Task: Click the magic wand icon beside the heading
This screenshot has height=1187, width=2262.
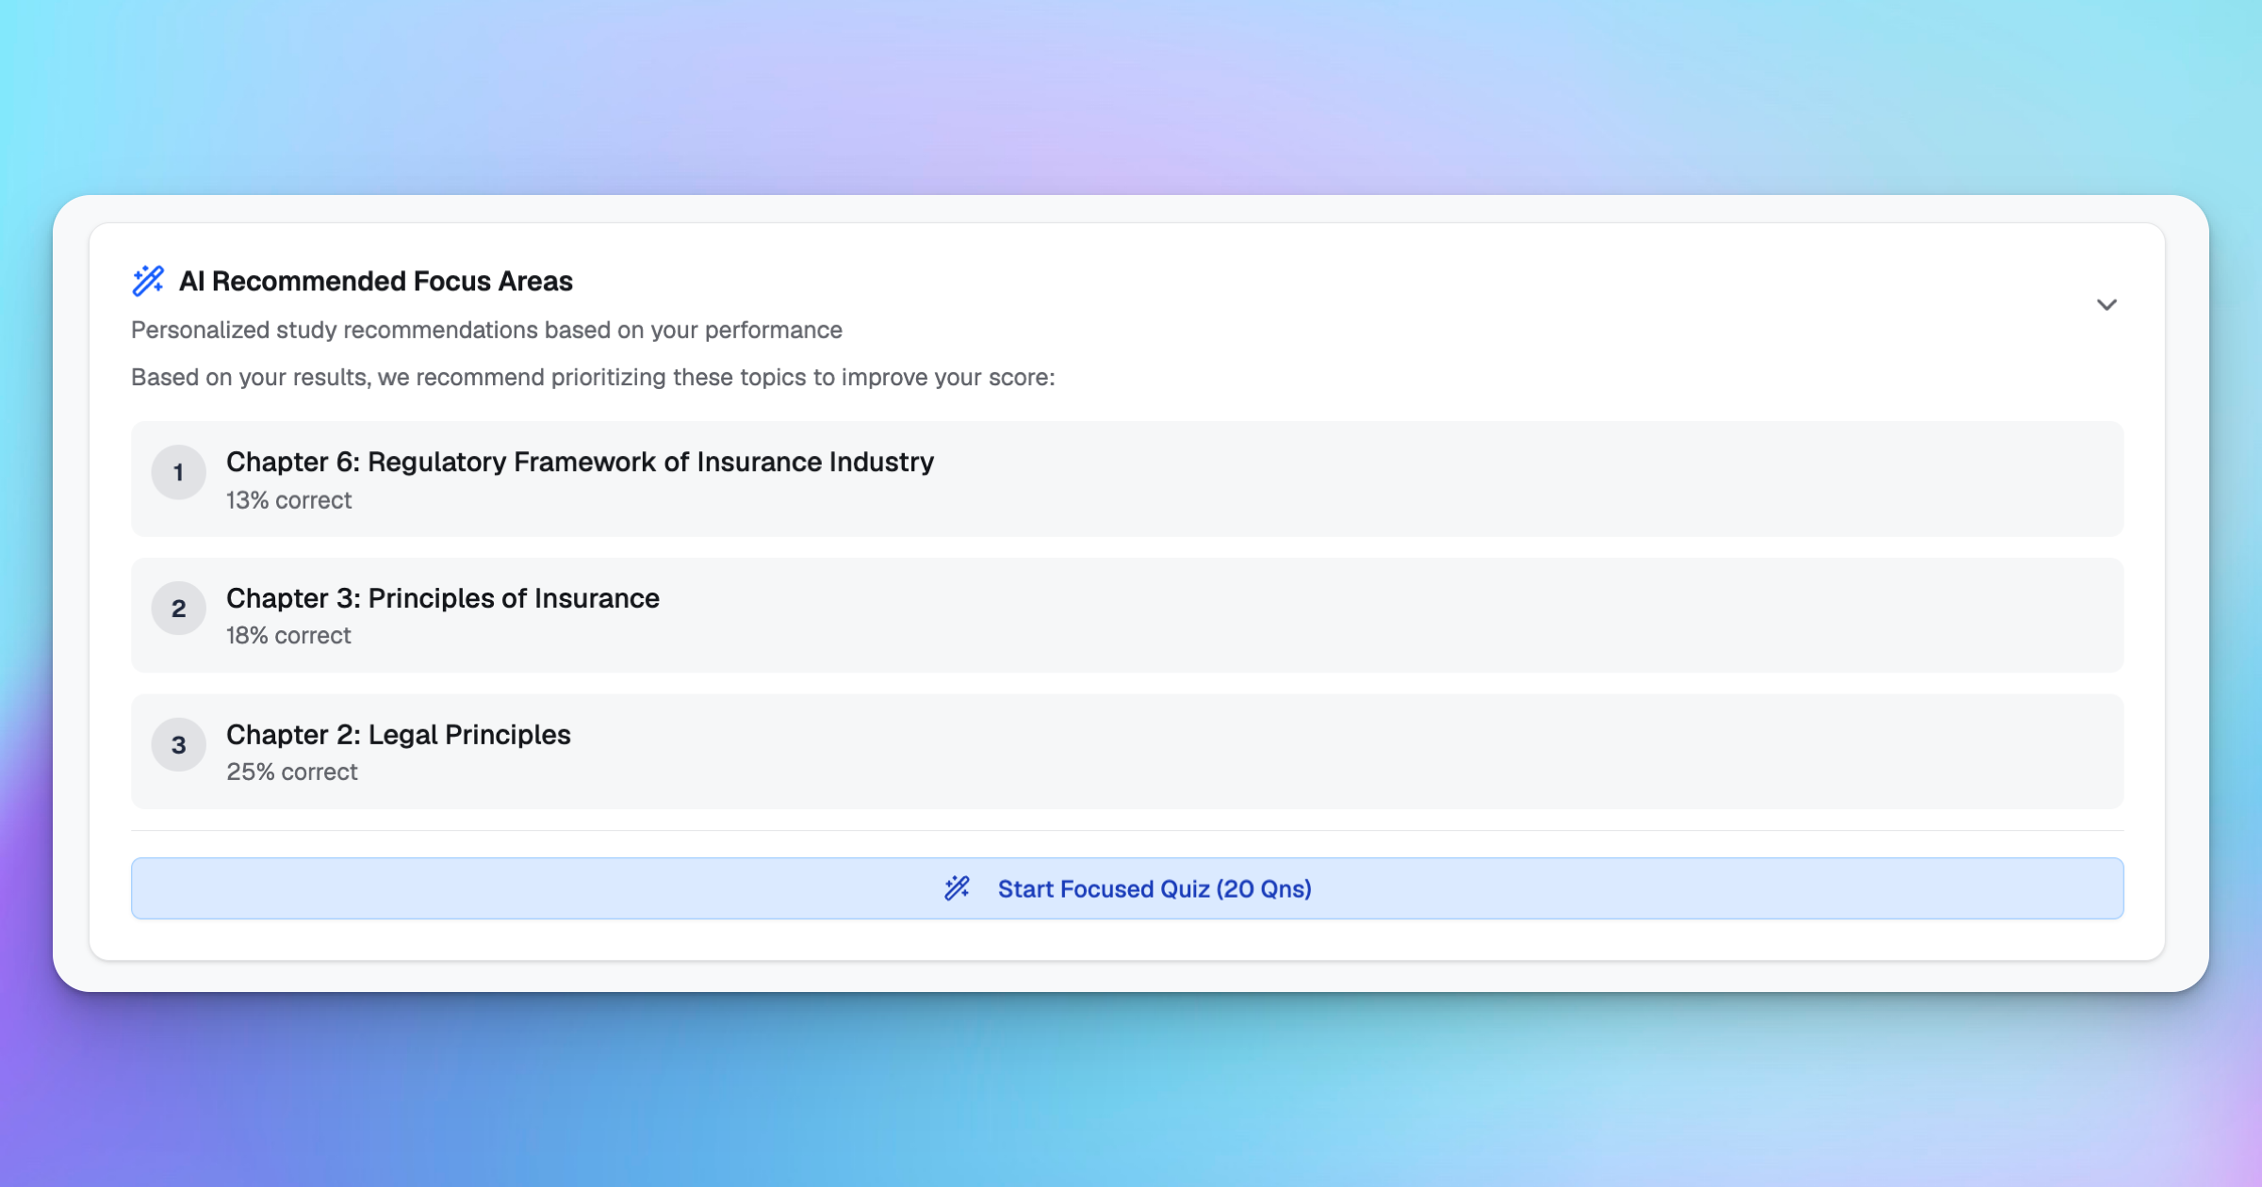Action: (x=148, y=281)
